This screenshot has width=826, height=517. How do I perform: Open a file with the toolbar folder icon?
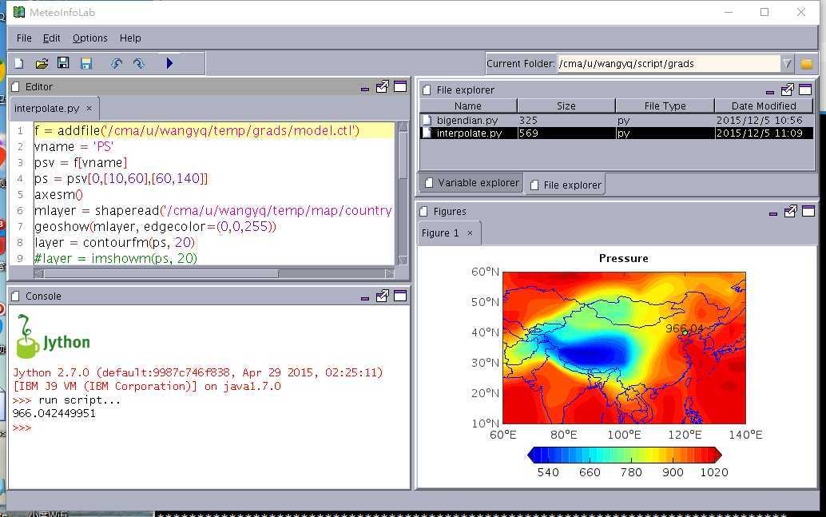[42, 64]
